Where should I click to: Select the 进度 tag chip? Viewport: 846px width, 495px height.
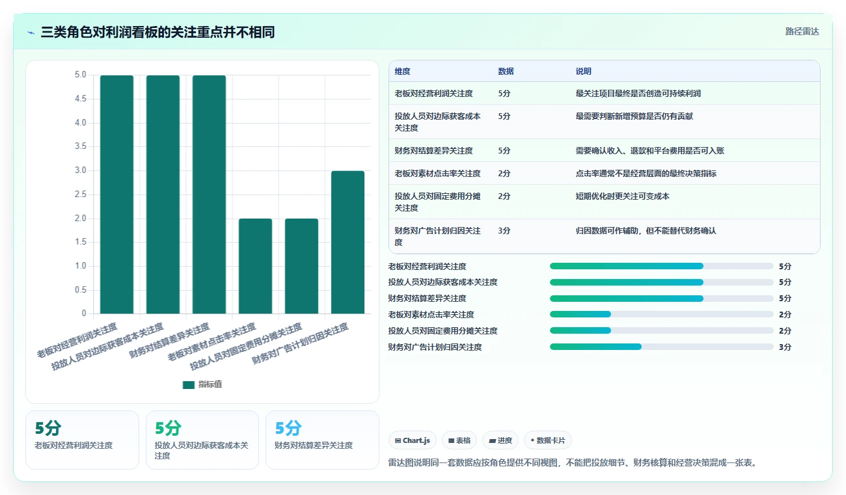click(x=500, y=440)
